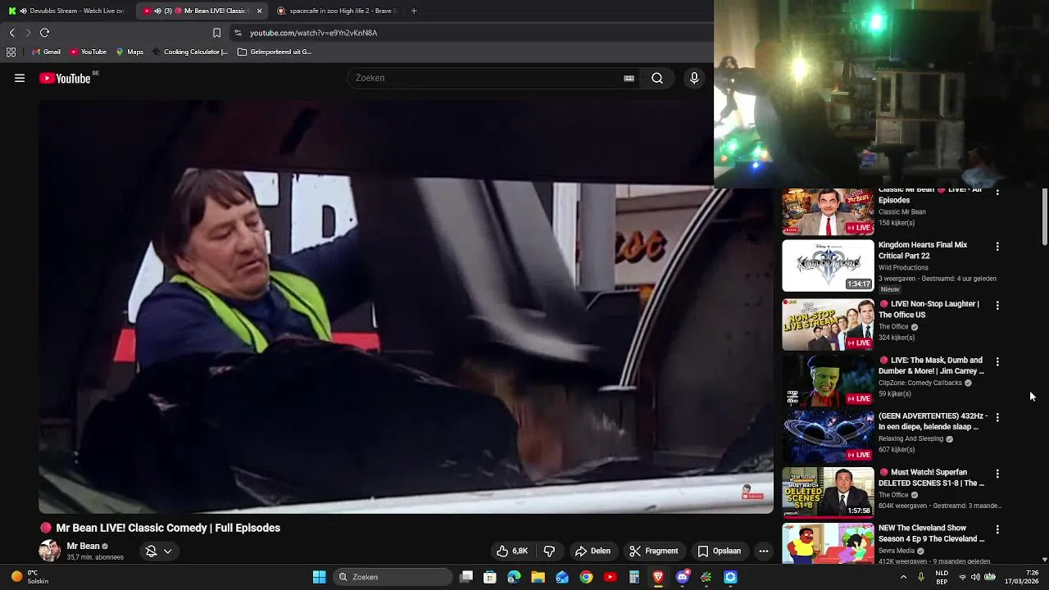Dislike the Mr Bean live video
1049x590 pixels.
549,551
